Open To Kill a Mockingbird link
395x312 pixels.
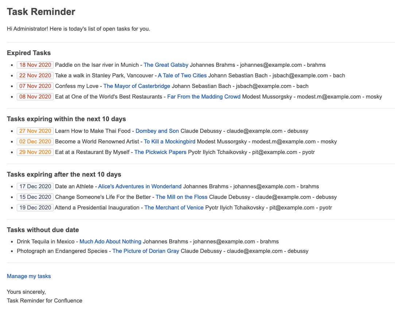pos(170,142)
